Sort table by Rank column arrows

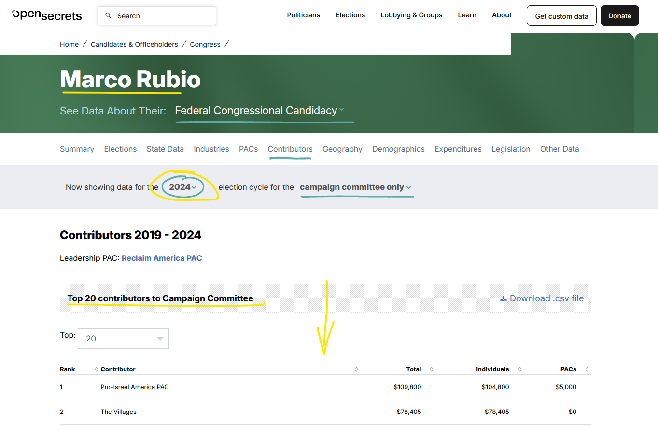click(97, 369)
